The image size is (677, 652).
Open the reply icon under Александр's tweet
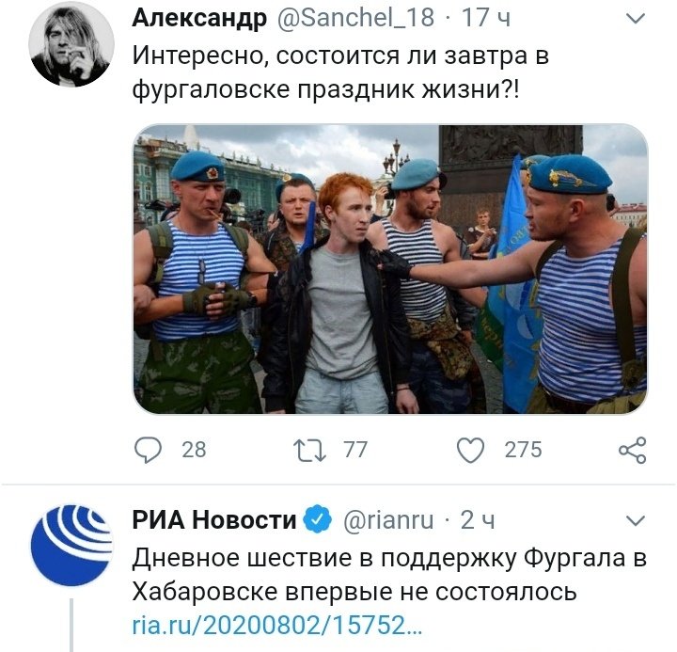(x=148, y=450)
